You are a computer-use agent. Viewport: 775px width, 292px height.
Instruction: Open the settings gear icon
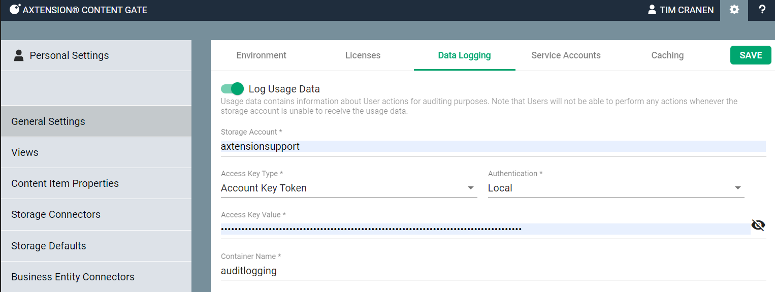click(734, 10)
